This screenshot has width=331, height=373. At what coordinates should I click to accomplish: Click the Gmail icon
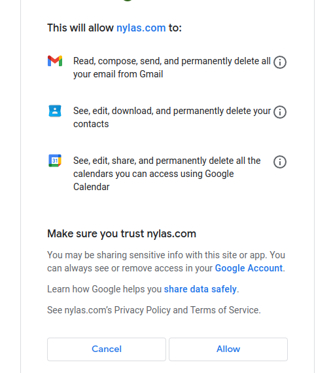(55, 61)
